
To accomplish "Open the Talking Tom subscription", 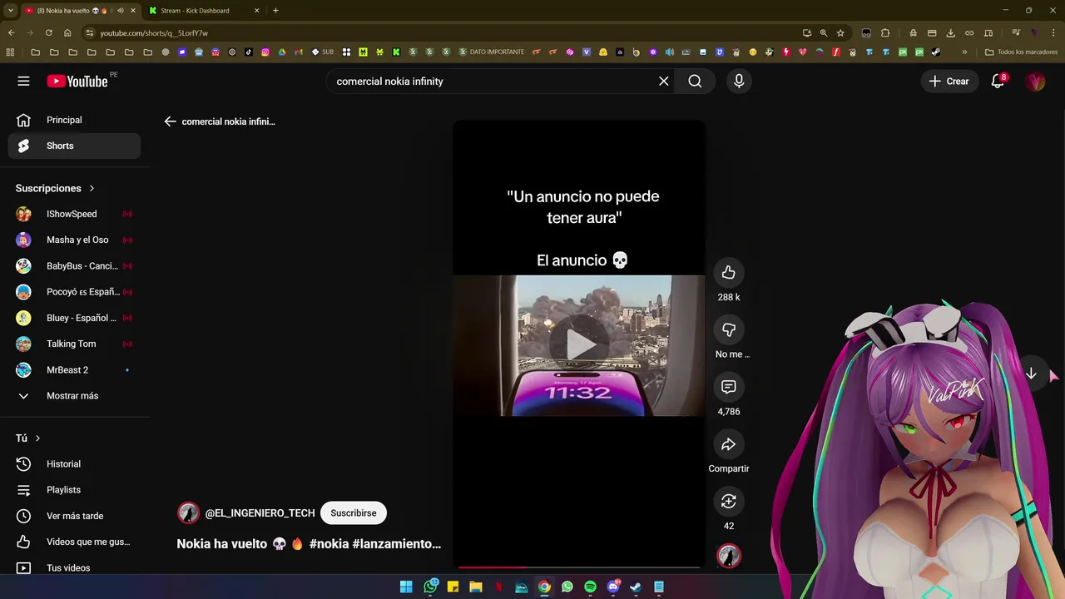I will pos(75,344).
